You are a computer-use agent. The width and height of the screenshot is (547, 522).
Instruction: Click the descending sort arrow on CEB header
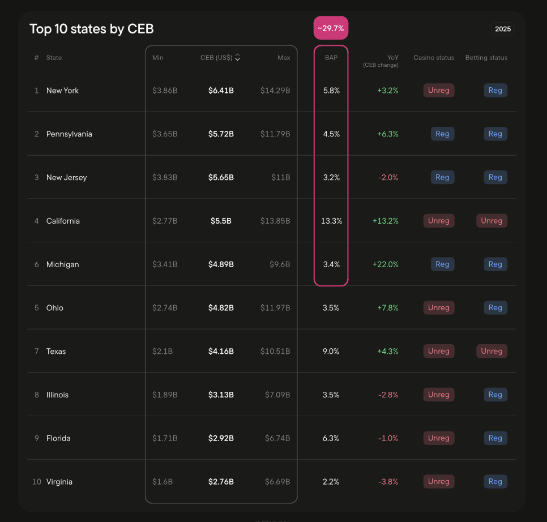coord(238,59)
